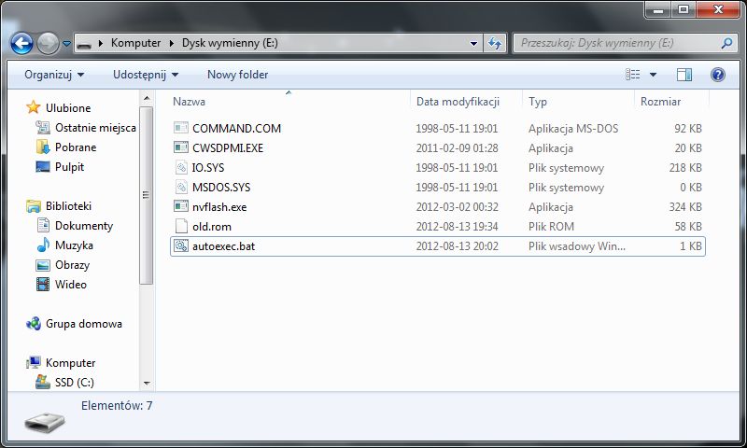Click the file name IO.SYS

tap(207, 168)
